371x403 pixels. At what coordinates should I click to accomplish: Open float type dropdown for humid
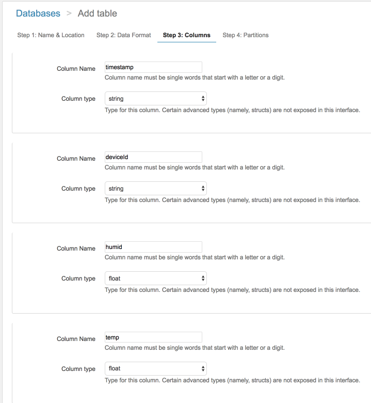click(x=156, y=278)
